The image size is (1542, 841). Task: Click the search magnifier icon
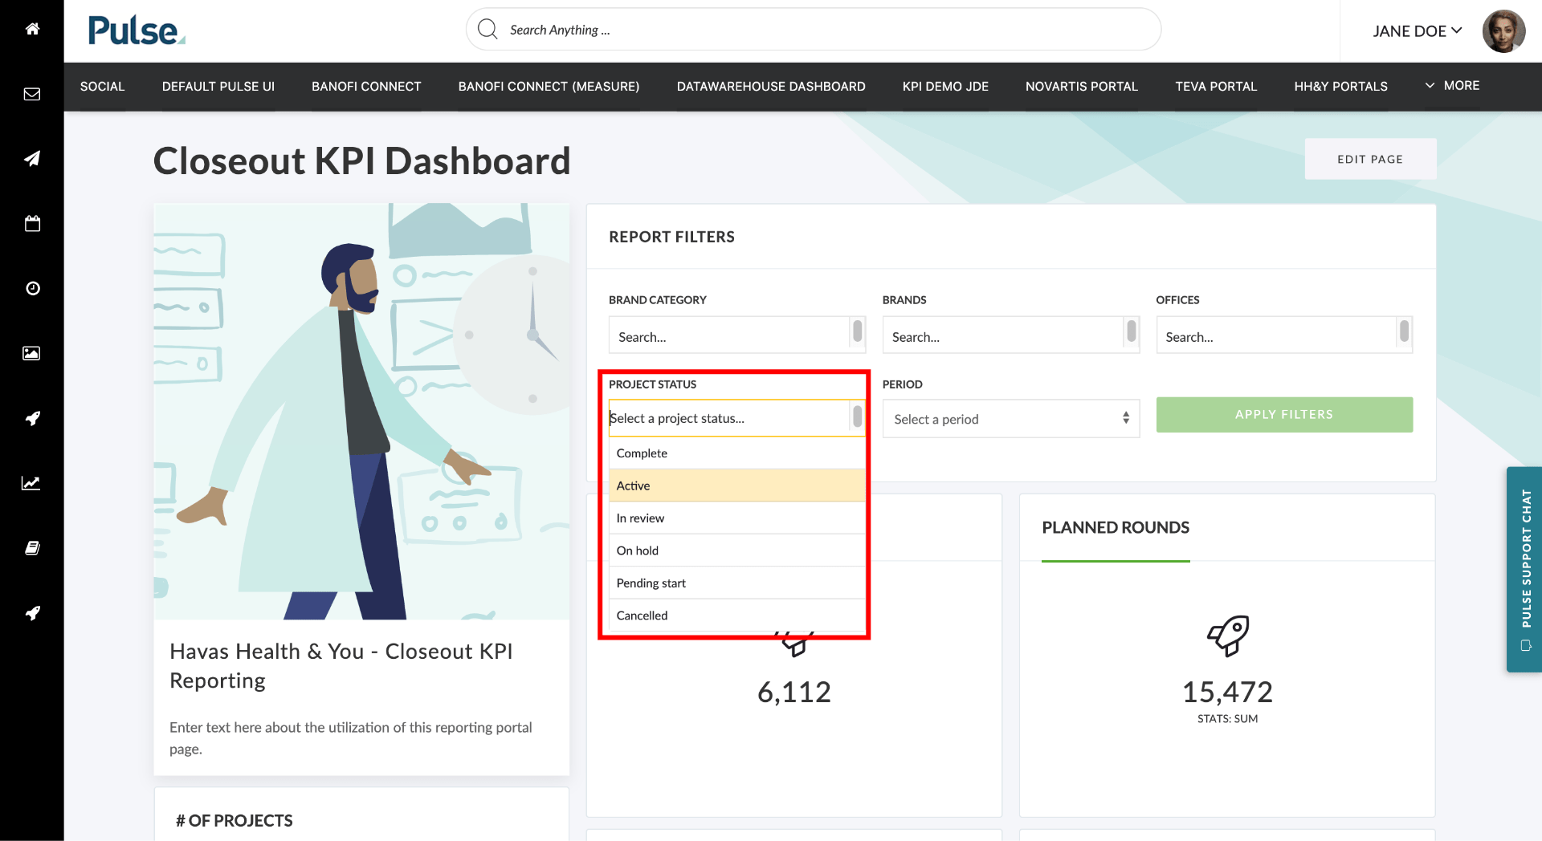tap(487, 30)
